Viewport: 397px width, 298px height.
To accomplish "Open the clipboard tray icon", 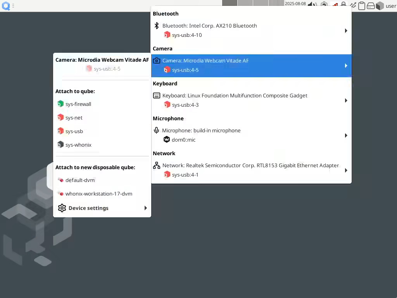I will click(361, 6).
